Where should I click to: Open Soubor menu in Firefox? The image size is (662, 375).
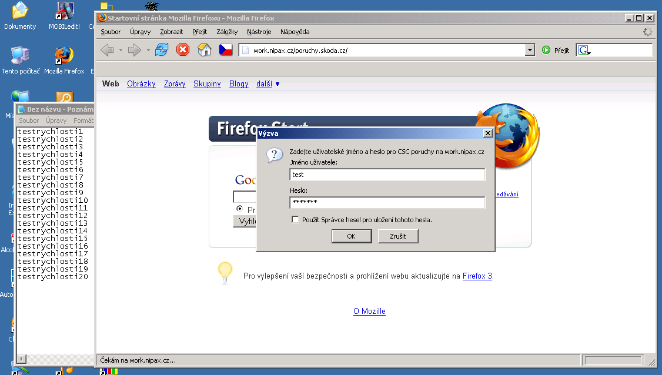[111, 32]
